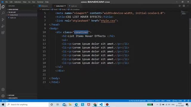Open the Edit menu
This screenshot has width=191, height=107.
[11, 2]
